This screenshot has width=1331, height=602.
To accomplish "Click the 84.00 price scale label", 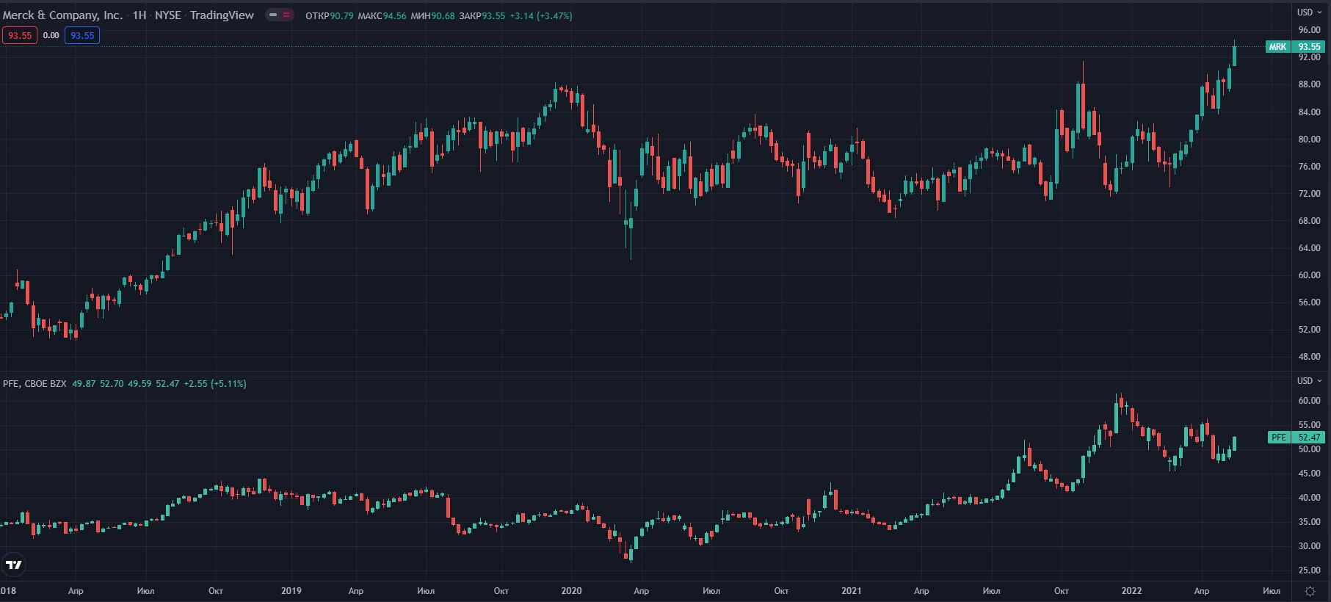I will click(x=1309, y=112).
